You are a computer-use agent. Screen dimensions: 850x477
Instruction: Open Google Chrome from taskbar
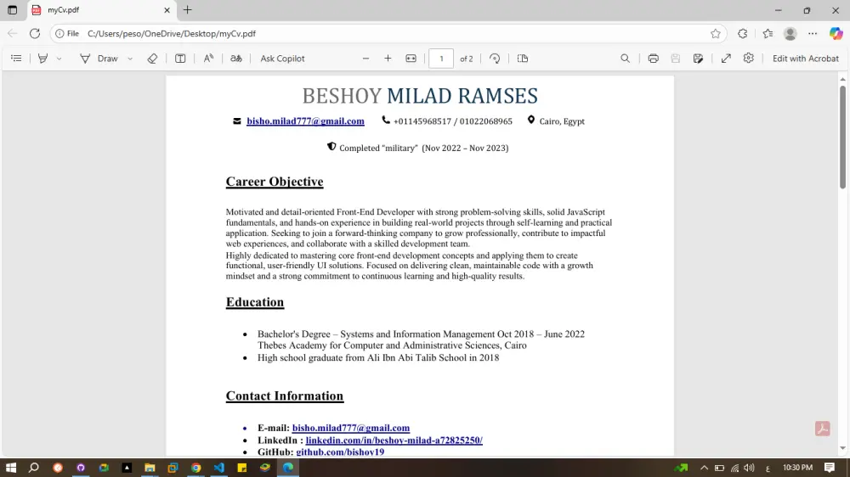pyautogui.click(x=195, y=468)
